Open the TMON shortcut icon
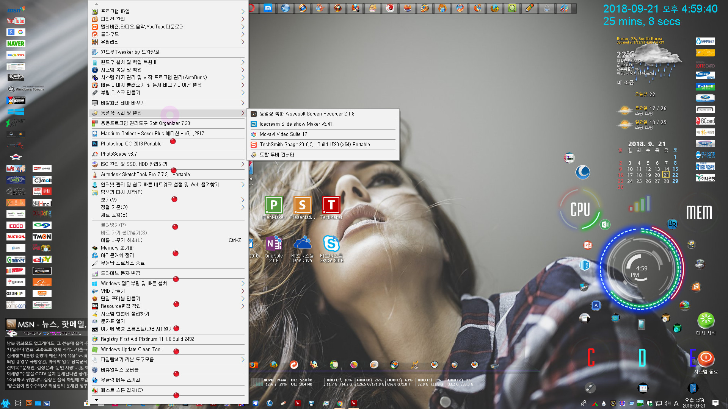The height and width of the screenshot is (409, 728). 42,237
